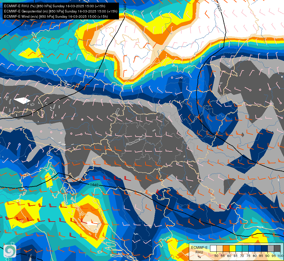
Task: Click the legend value 100
Action: tap(281, 256)
